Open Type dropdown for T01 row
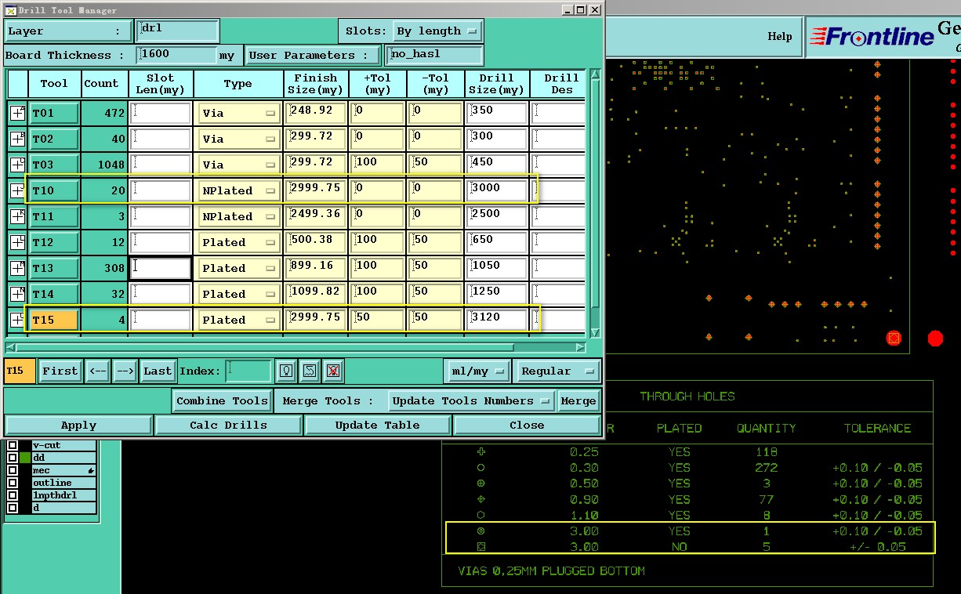The image size is (961, 594). 239,113
